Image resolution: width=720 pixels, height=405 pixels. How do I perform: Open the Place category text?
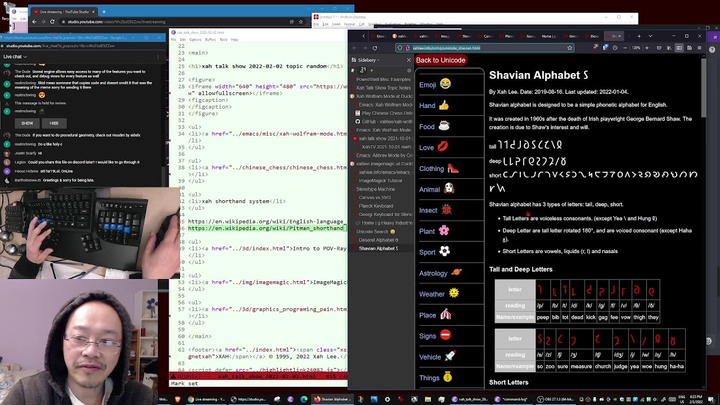(x=427, y=316)
